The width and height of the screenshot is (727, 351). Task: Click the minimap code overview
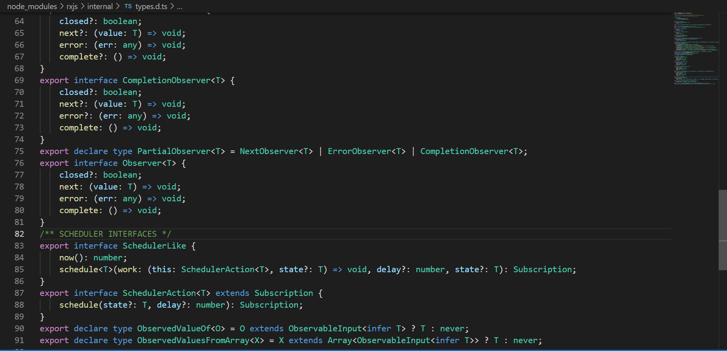tap(696, 48)
